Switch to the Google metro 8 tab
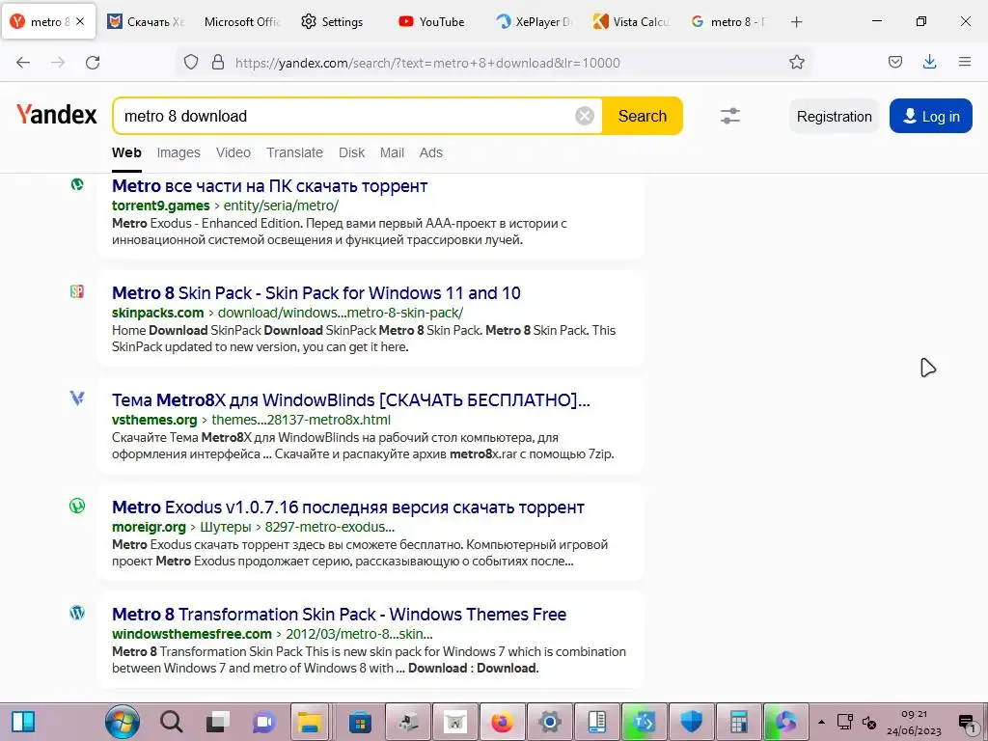Screen dimensions: 988x741 727,22
